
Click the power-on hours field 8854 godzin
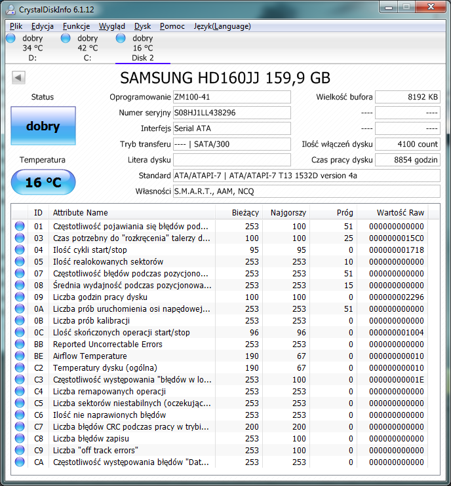408,160
